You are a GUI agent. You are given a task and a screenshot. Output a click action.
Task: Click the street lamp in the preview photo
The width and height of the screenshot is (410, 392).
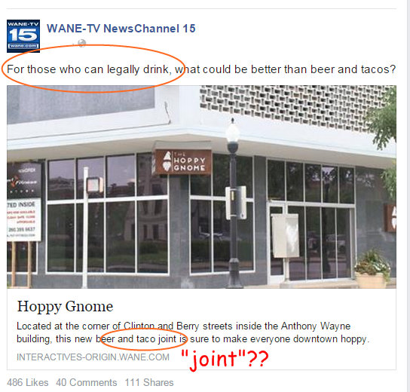[233, 203]
